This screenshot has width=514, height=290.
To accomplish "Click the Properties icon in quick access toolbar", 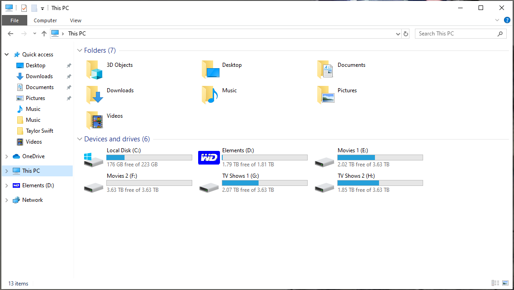I will tap(24, 8).
